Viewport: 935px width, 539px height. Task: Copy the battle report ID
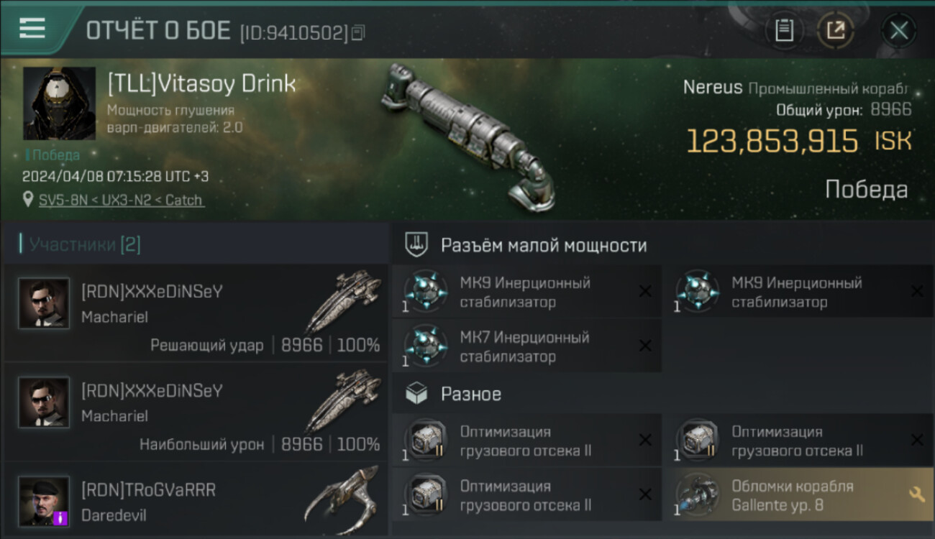358,32
